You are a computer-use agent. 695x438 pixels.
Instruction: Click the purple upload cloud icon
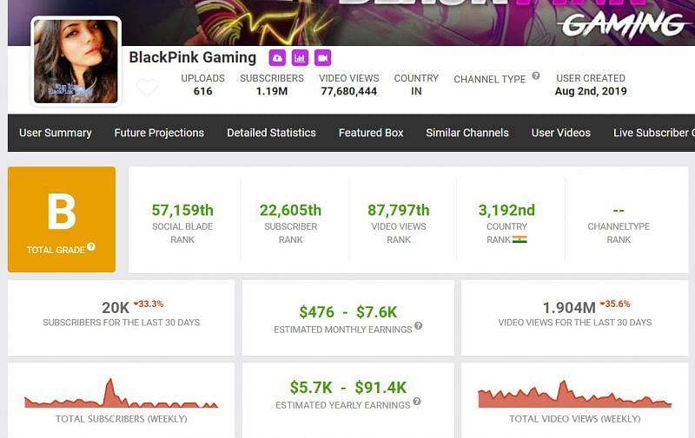pyautogui.click(x=277, y=58)
